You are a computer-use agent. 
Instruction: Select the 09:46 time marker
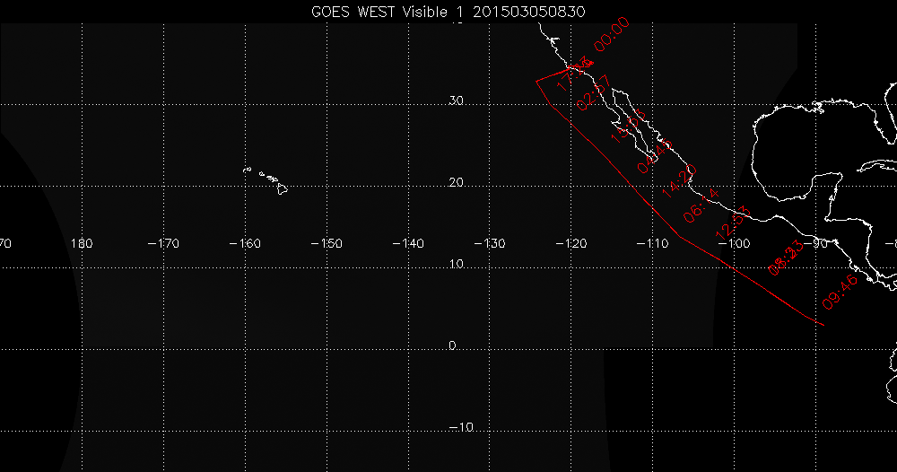pyautogui.click(x=840, y=291)
